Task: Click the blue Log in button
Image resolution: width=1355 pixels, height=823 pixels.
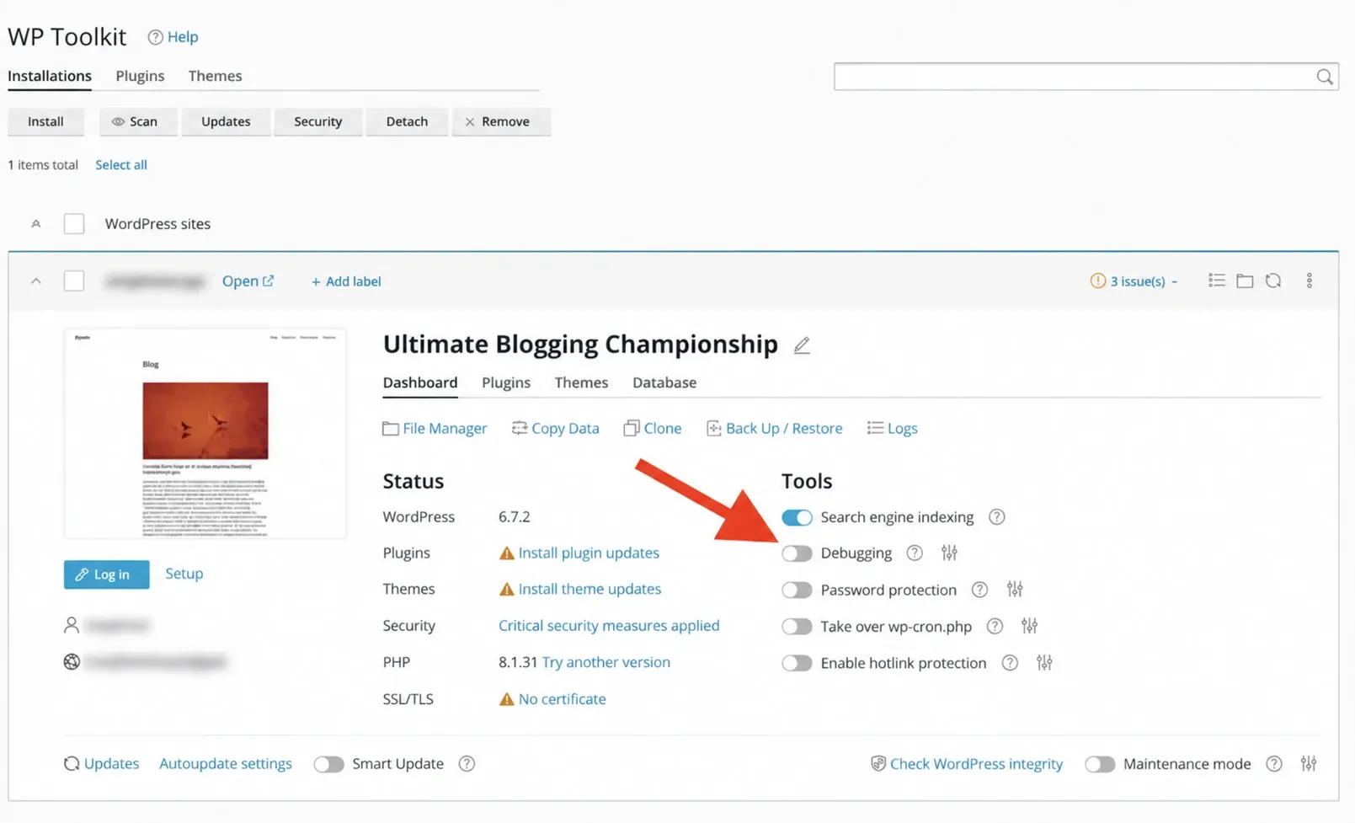Action: click(106, 574)
